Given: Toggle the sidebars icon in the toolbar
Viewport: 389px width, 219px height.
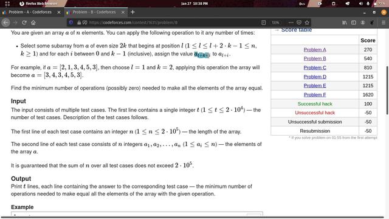Looking at the screenshot, I should pos(354,23).
